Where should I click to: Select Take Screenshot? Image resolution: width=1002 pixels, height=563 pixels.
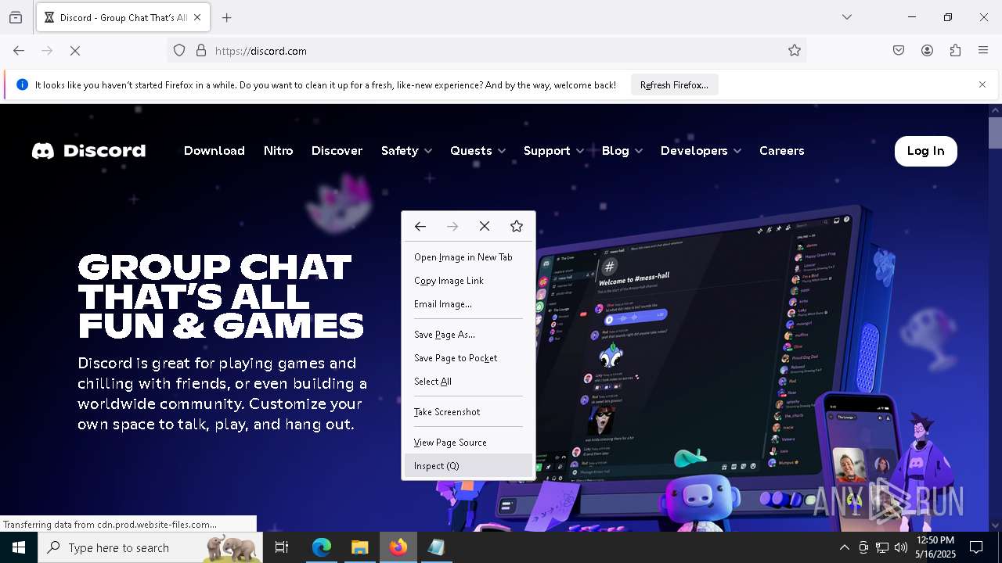(468, 412)
